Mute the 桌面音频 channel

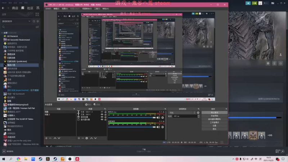tap(158, 127)
